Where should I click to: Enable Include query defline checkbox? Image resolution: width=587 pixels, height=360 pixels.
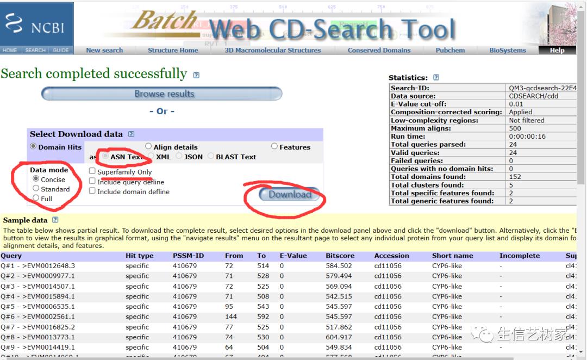pyautogui.click(x=92, y=181)
